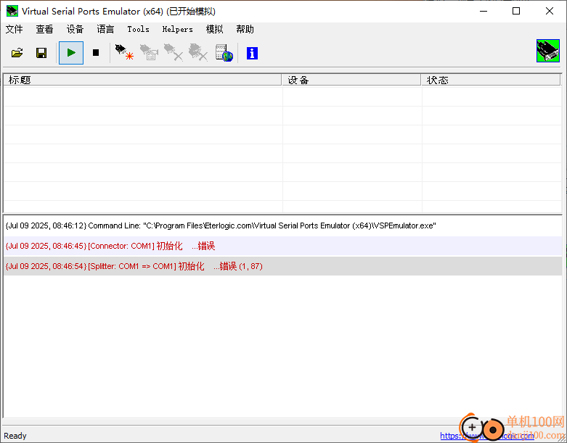
Task: Open the Helpers menu
Action: [178, 29]
